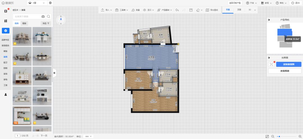The width and height of the screenshot is (303, 139).
Task: Collapse the left model library panel arrow
Action: coord(54,73)
